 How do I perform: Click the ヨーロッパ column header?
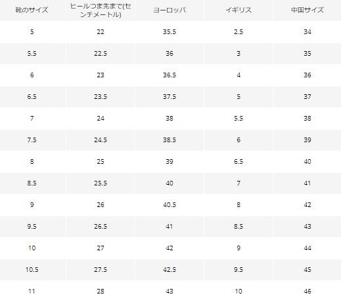170,10
